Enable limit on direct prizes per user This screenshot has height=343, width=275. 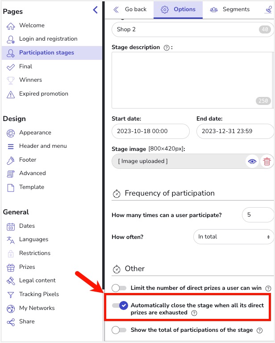click(119, 288)
